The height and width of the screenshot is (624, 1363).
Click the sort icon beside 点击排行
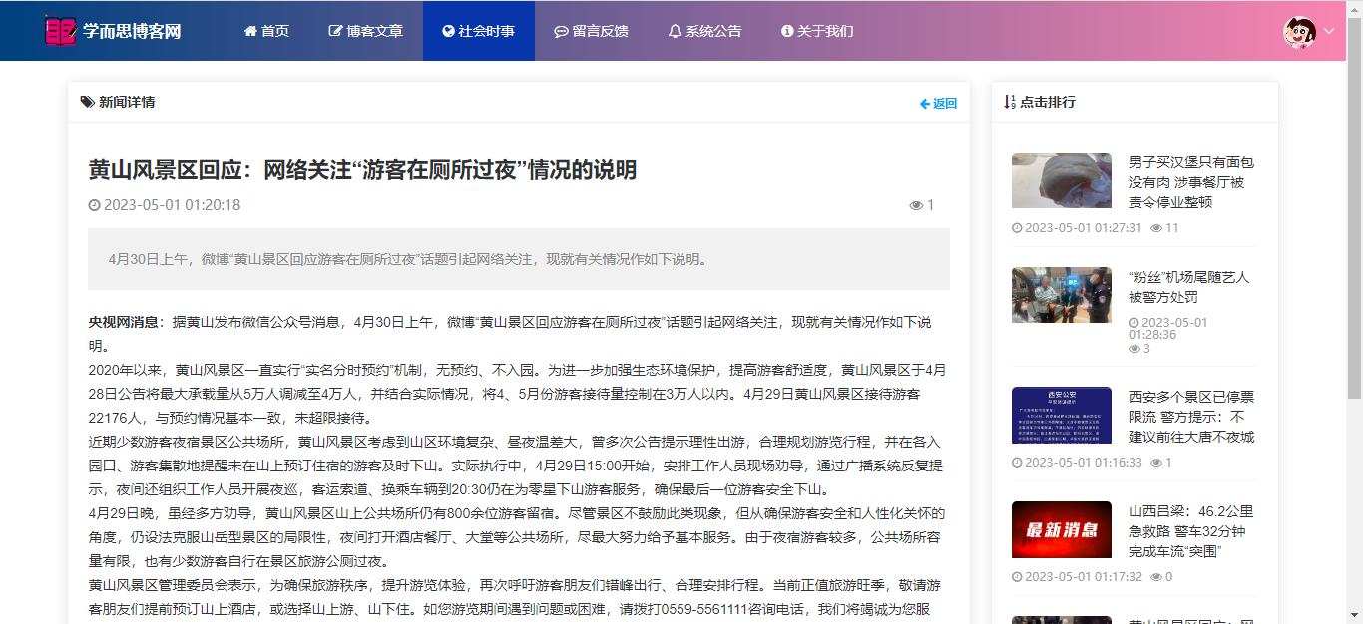click(x=1009, y=102)
